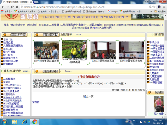This screenshot has height=125, width=167.
Task: Open 歷任校長 link
Action: click(x=8, y=55)
